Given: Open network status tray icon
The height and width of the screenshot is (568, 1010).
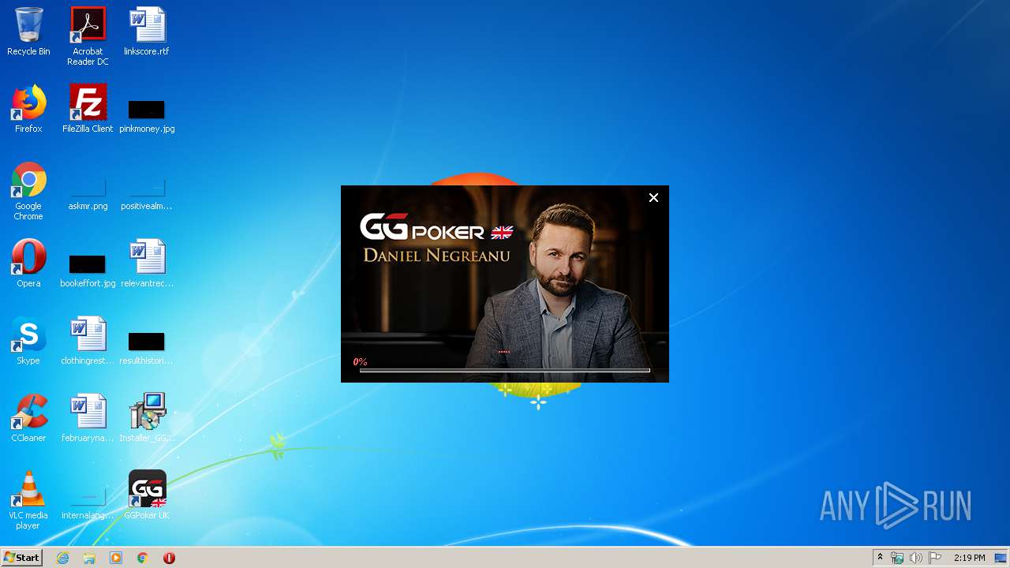Looking at the screenshot, I should tap(897, 558).
